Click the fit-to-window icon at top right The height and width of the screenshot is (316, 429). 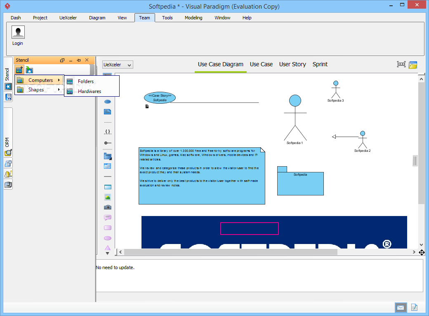401,65
